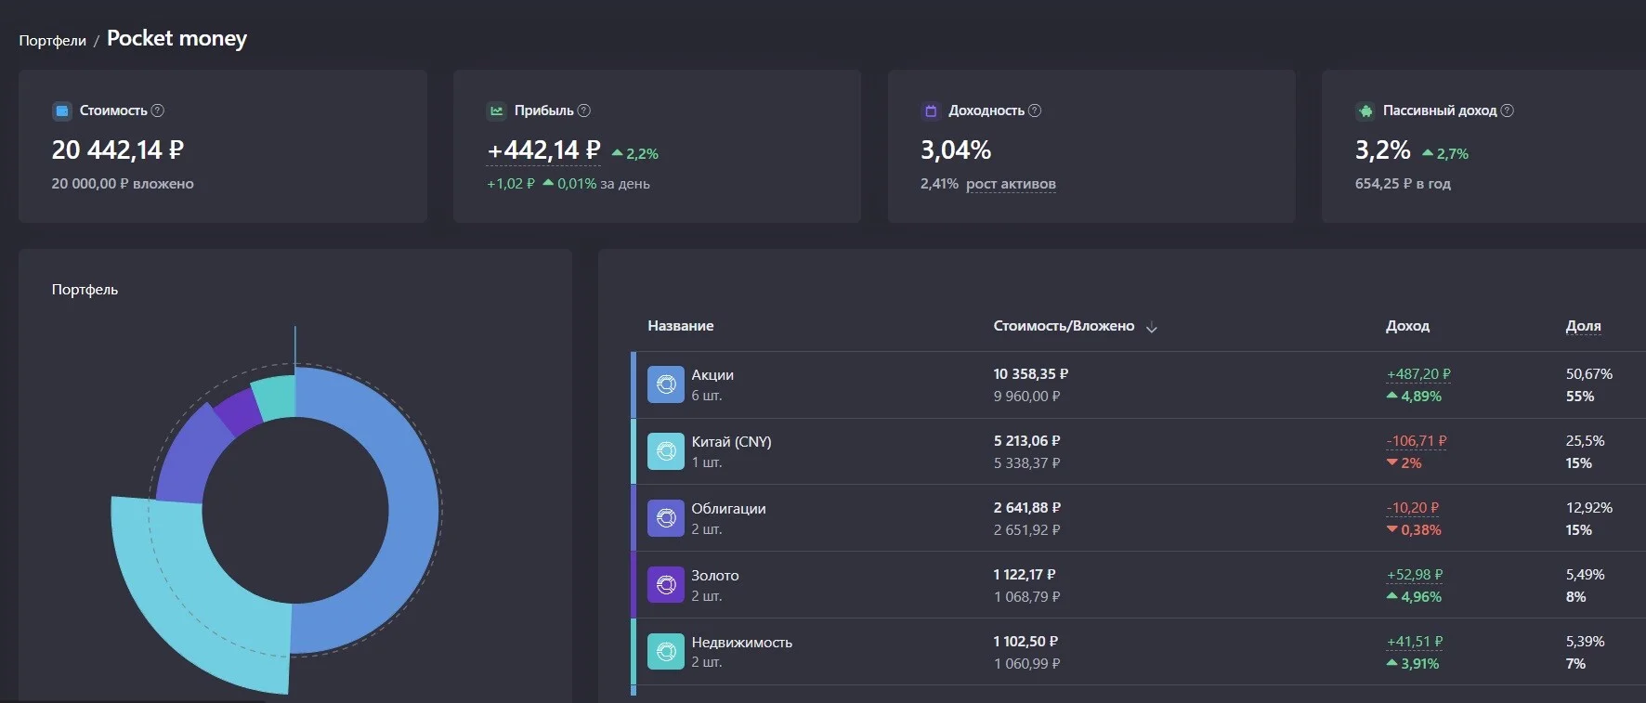Image resolution: width=1646 pixels, height=703 pixels.
Task: Click the Портфель chart title
Action: [85, 290]
